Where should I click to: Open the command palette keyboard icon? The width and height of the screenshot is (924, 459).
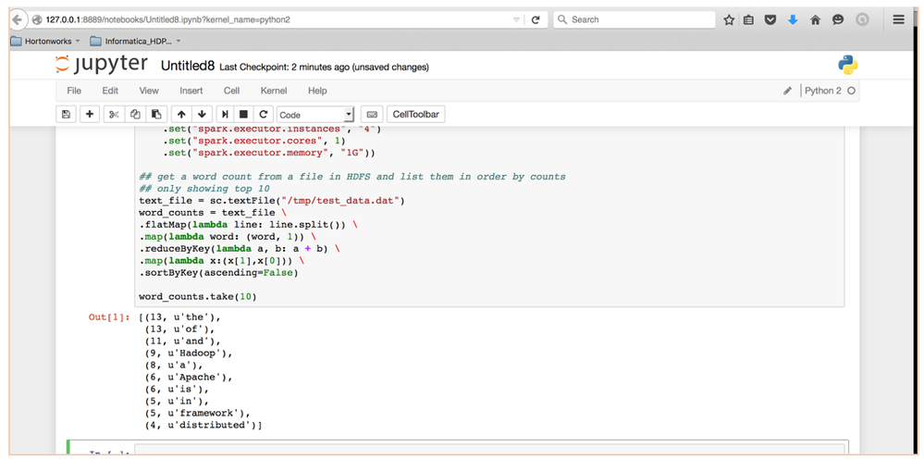click(x=371, y=115)
